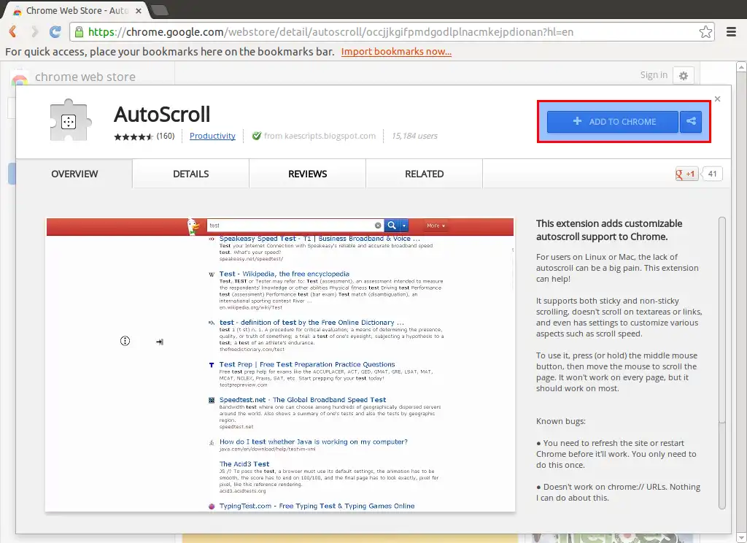Switch to the Details tab
Viewport: 747px width, 543px height.
(x=190, y=174)
